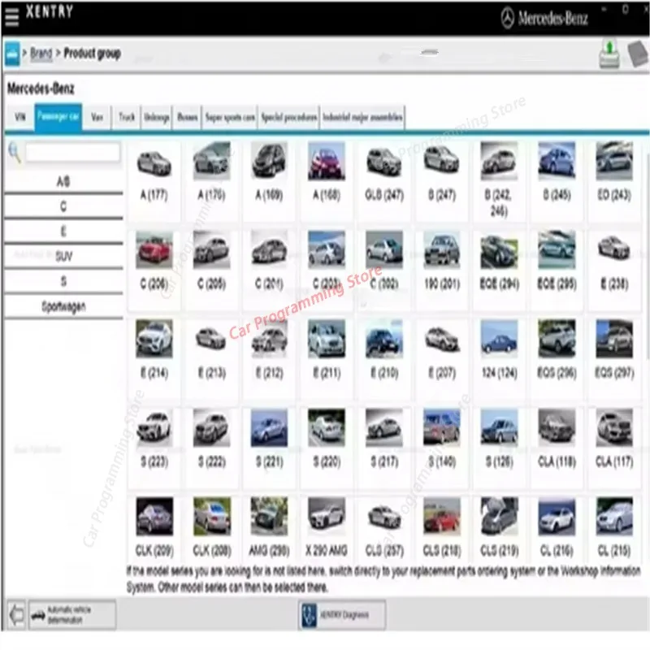This screenshot has height=650, width=650.
Task: Pick the GLB (247) model thumbnail
Action: pyautogui.click(x=384, y=180)
